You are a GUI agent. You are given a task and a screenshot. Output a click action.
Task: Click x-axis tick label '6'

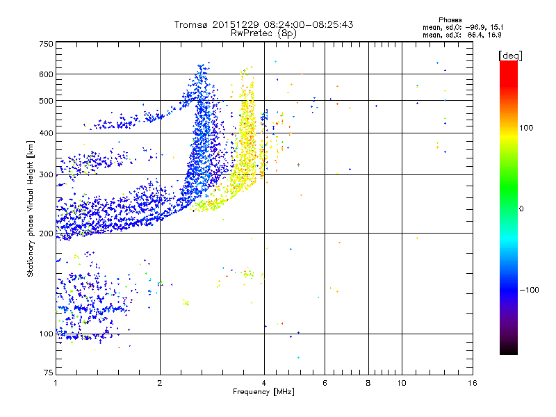coord(325,383)
